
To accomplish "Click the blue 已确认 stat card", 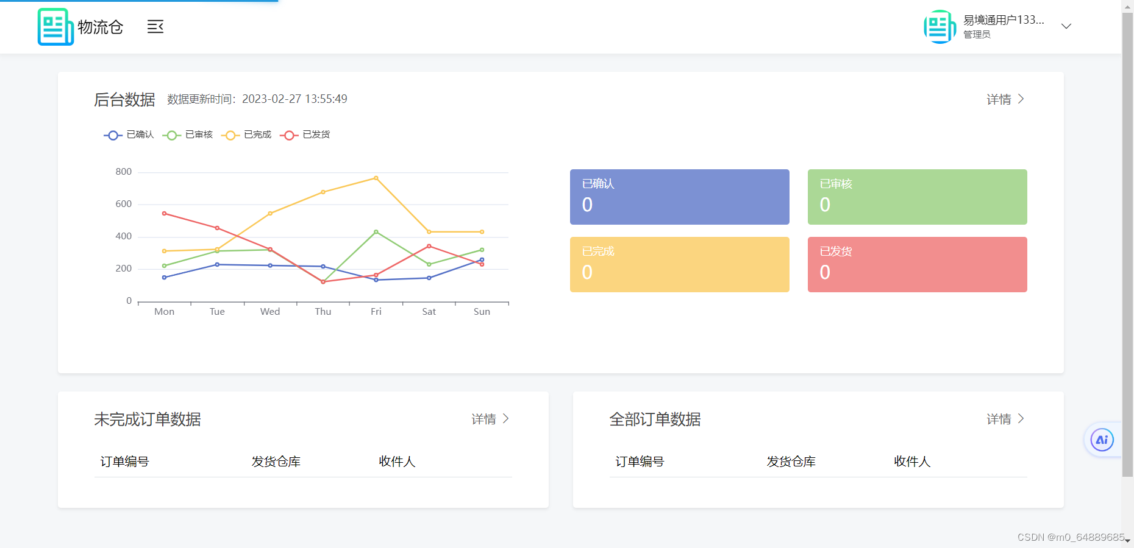I will [x=679, y=197].
